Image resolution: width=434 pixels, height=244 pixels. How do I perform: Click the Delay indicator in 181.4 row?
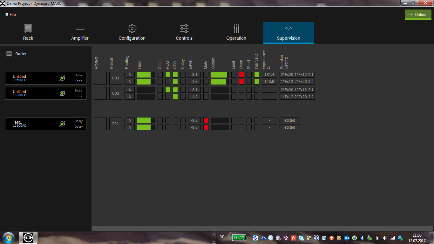(183, 75)
